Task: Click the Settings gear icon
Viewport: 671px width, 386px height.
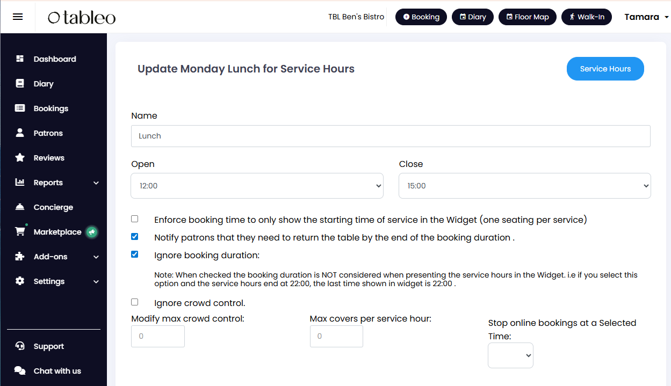Action: coord(20,281)
